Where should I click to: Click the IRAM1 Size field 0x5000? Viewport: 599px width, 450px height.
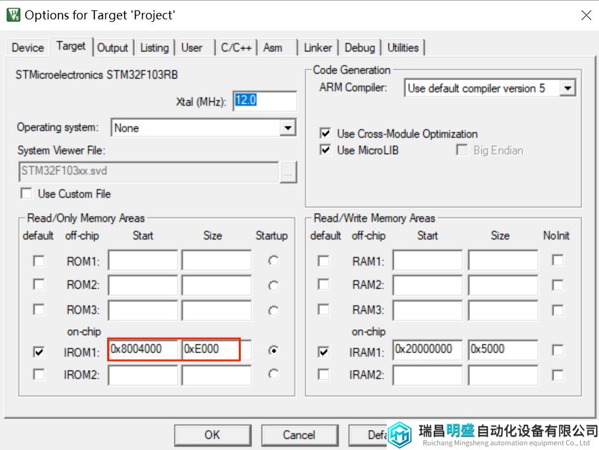point(503,349)
